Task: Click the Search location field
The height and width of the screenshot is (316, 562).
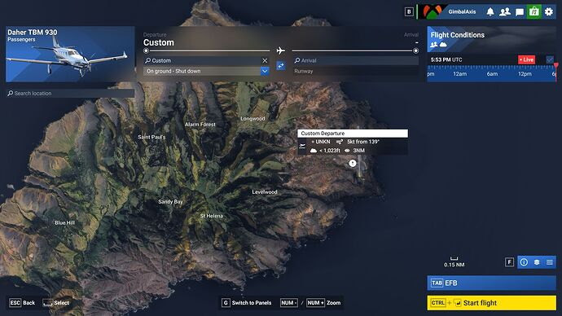Action: pyautogui.click(x=70, y=93)
